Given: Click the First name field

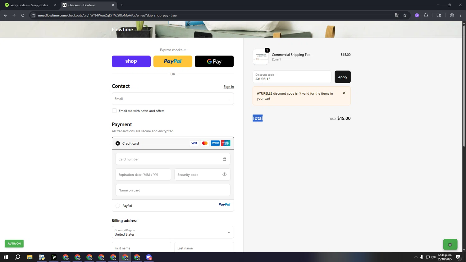Looking at the screenshot, I should pyautogui.click(x=141, y=247).
